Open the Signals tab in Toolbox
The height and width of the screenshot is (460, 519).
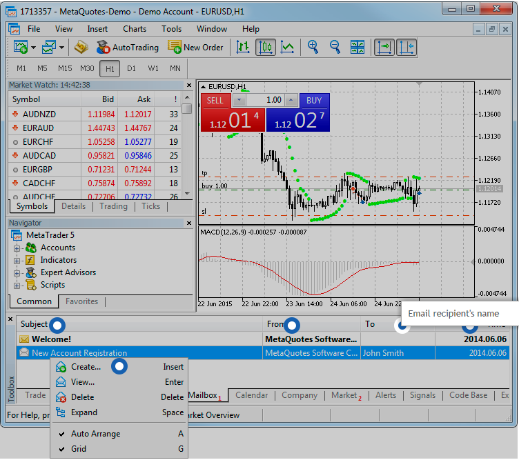coord(422,395)
